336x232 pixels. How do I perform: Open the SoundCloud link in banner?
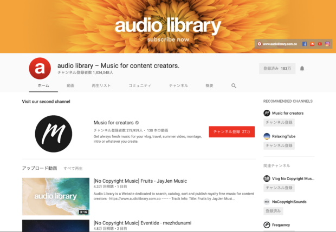pyautogui.click(x=312, y=44)
